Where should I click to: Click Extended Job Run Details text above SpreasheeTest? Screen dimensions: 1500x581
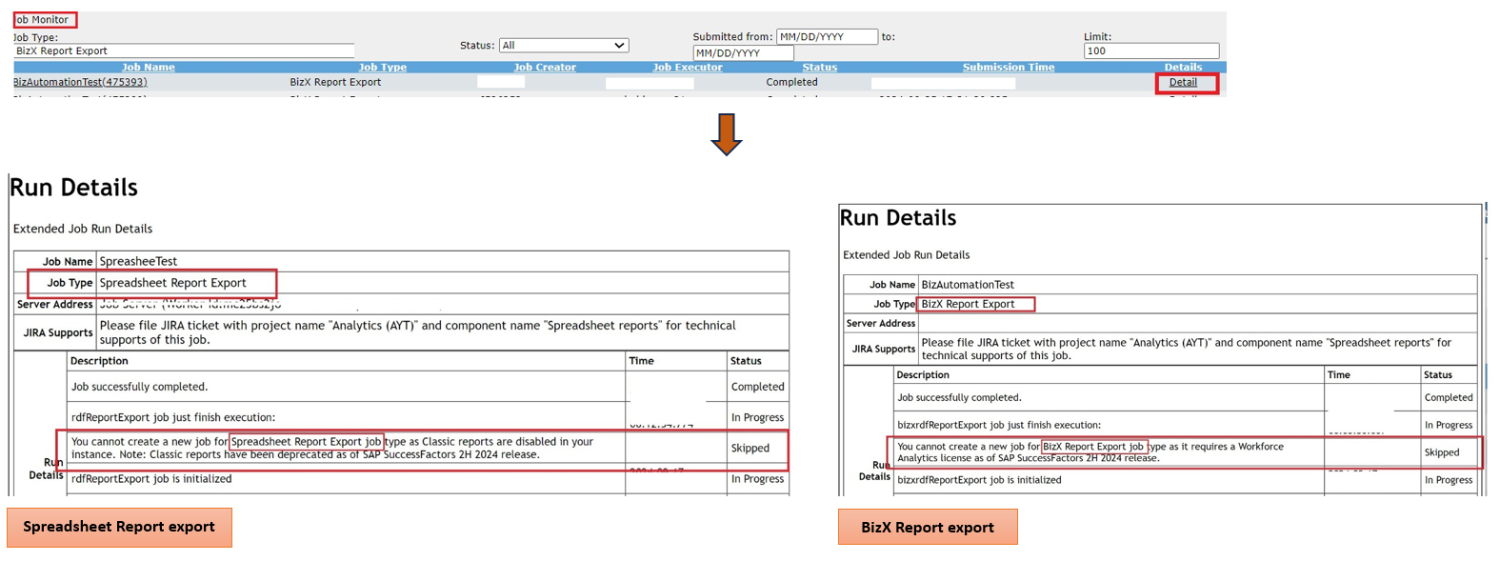coord(83,229)
